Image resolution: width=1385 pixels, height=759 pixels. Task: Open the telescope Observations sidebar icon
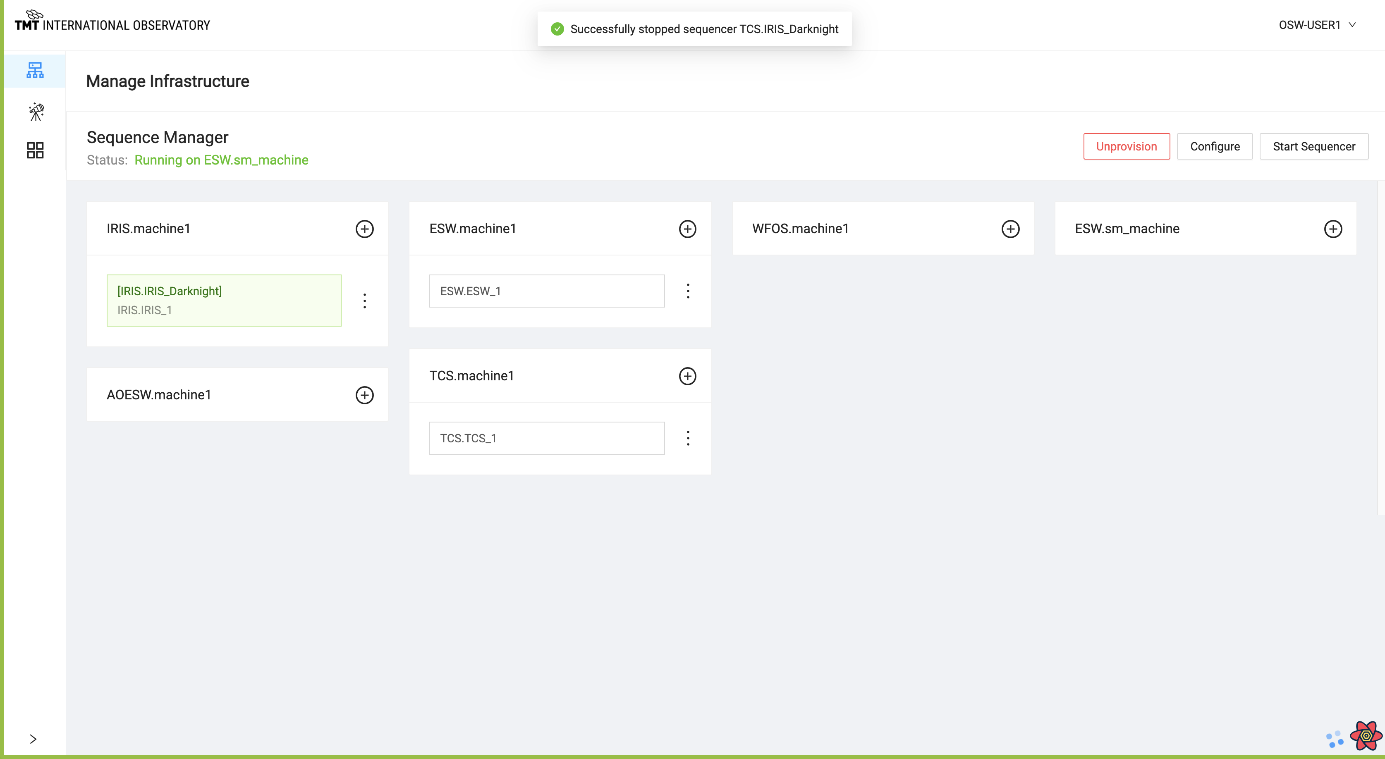point(36,112)
